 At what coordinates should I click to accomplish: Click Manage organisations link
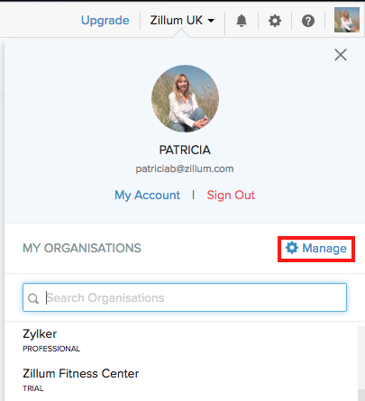coord(316,249)
